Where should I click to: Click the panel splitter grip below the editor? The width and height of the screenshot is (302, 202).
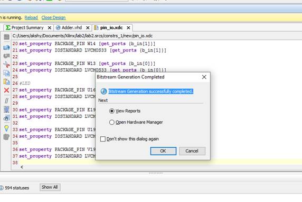[x=156, y=173]
